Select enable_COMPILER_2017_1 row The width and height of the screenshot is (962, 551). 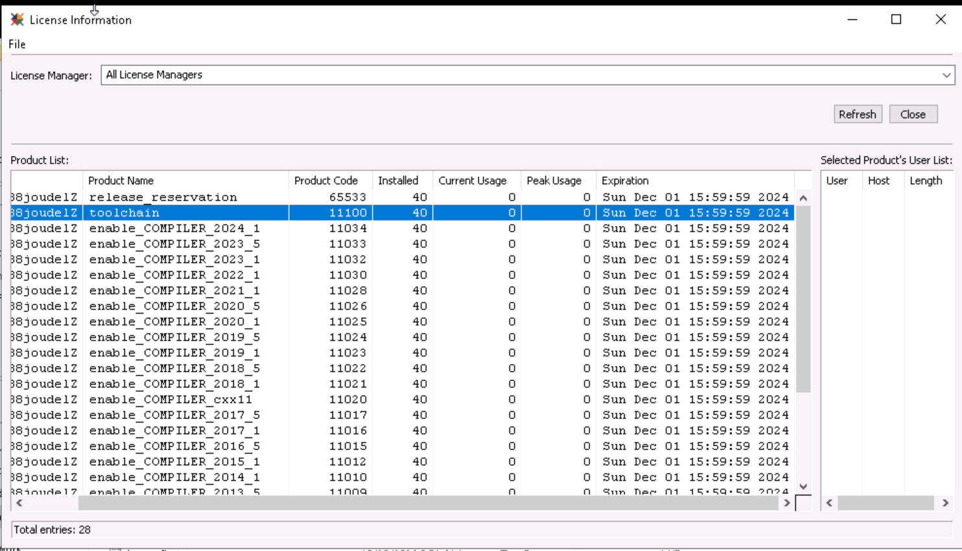coord(403,430)
